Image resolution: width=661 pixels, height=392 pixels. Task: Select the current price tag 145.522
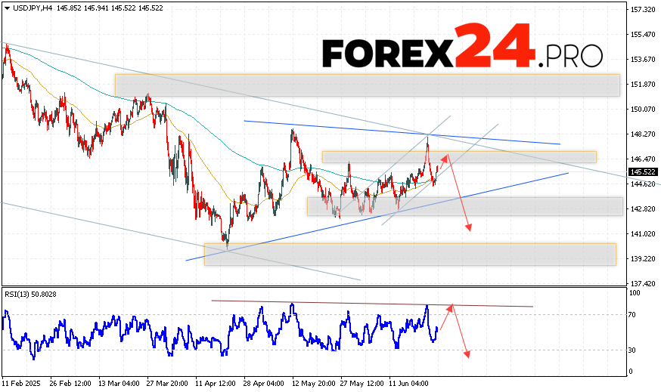[642, 172]
